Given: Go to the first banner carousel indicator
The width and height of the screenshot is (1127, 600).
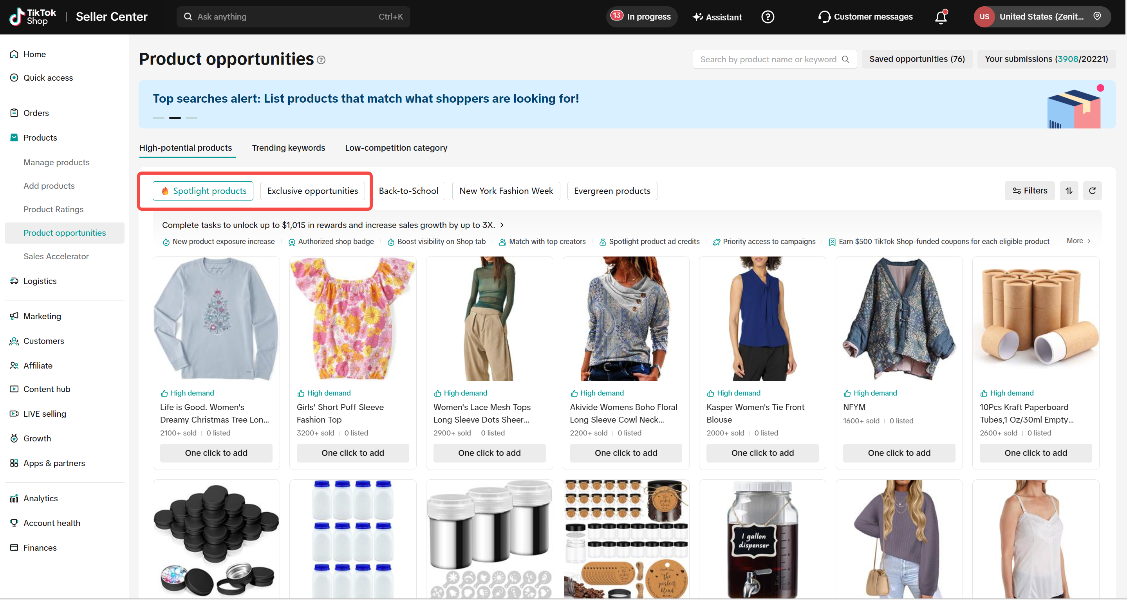Looking at the screenshot, I should click(158, 118).
